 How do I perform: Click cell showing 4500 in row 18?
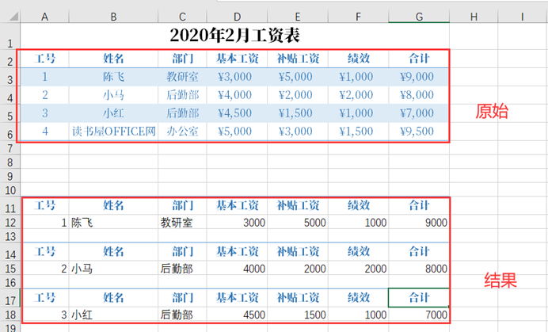[x=237, y=315]
